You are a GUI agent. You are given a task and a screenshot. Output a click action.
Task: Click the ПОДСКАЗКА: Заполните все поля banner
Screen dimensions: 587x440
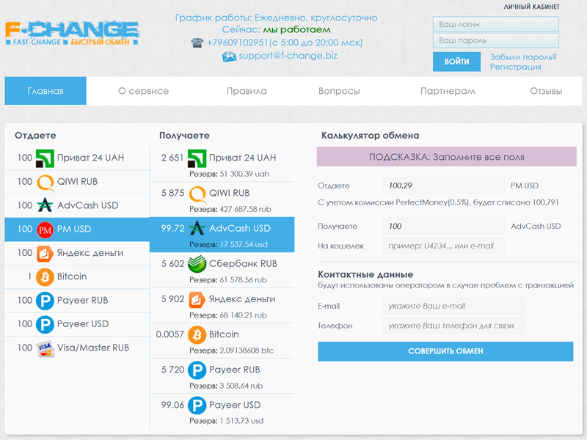click(x=447, y=157)
